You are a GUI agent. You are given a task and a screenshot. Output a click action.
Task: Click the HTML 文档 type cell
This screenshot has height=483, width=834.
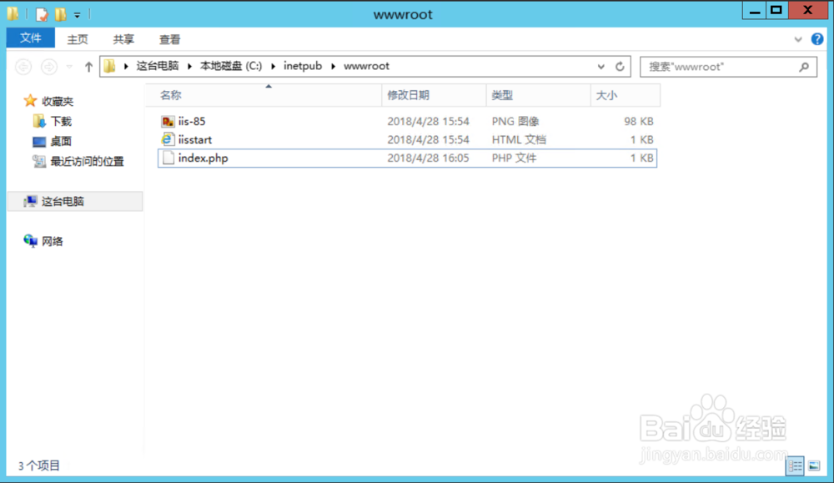pyautogui.click(x=519, y=139)
